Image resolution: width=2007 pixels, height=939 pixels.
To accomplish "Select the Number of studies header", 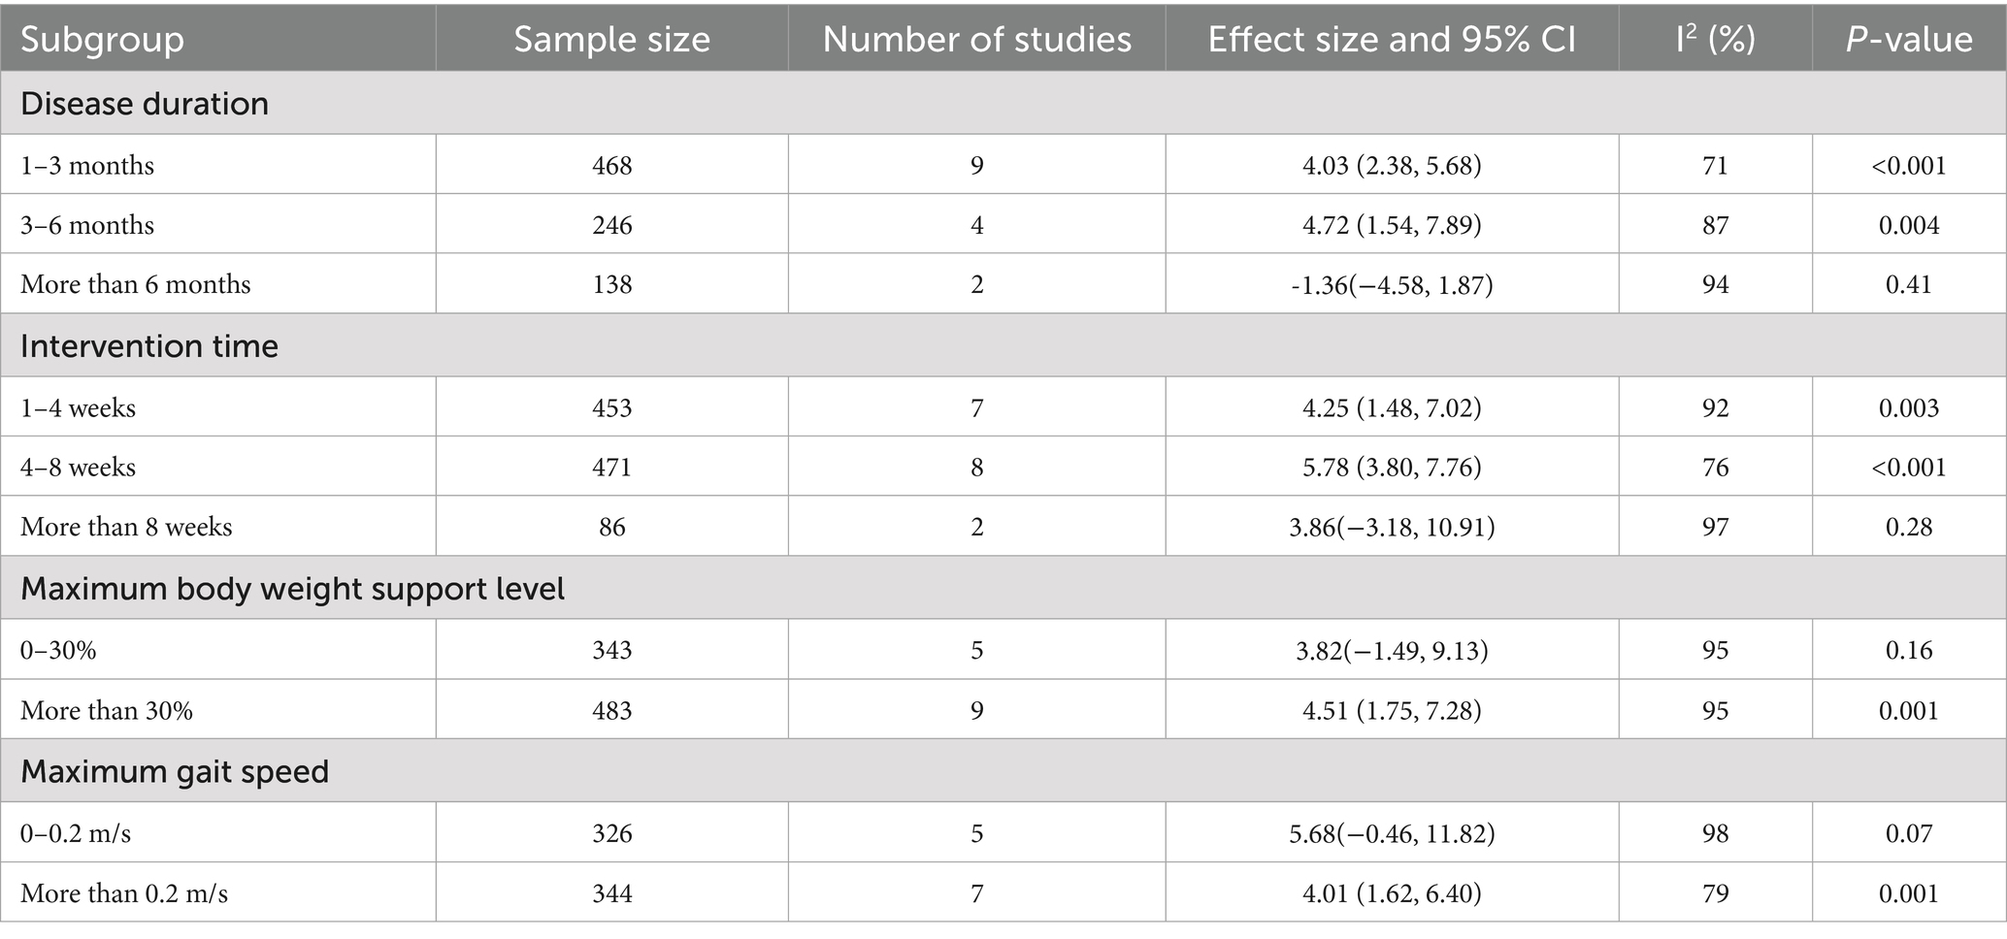I will [x=976, y=39].
